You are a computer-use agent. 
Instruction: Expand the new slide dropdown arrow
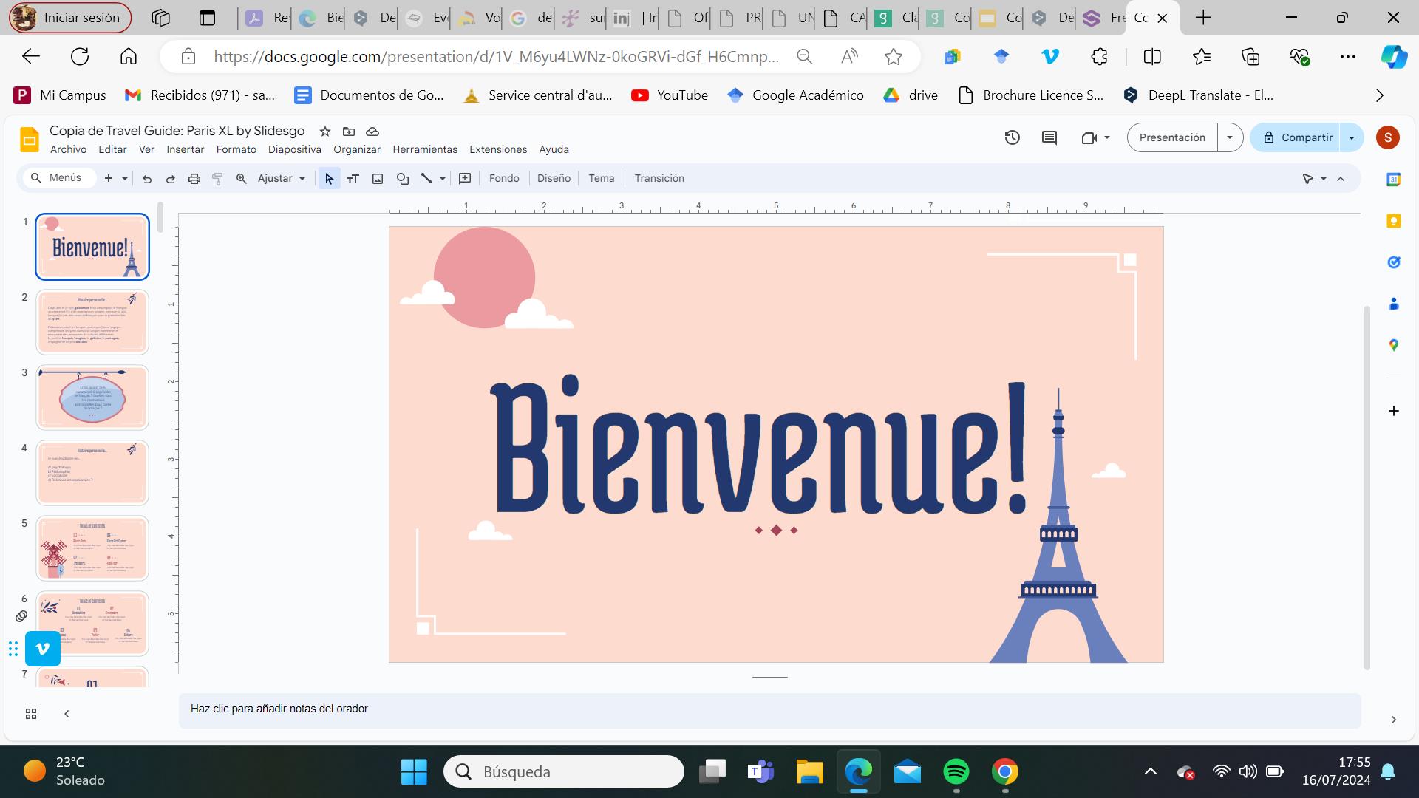125,179
